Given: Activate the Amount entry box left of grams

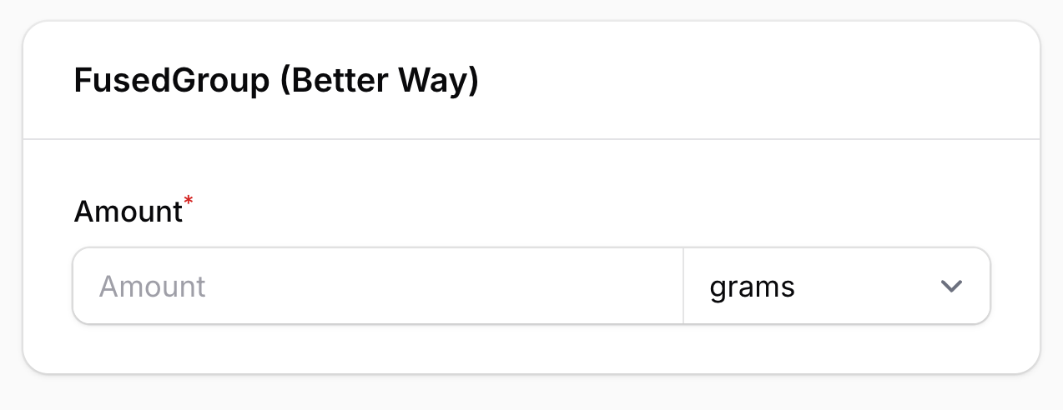Looking at the screenshot, I should click(377, 286).
